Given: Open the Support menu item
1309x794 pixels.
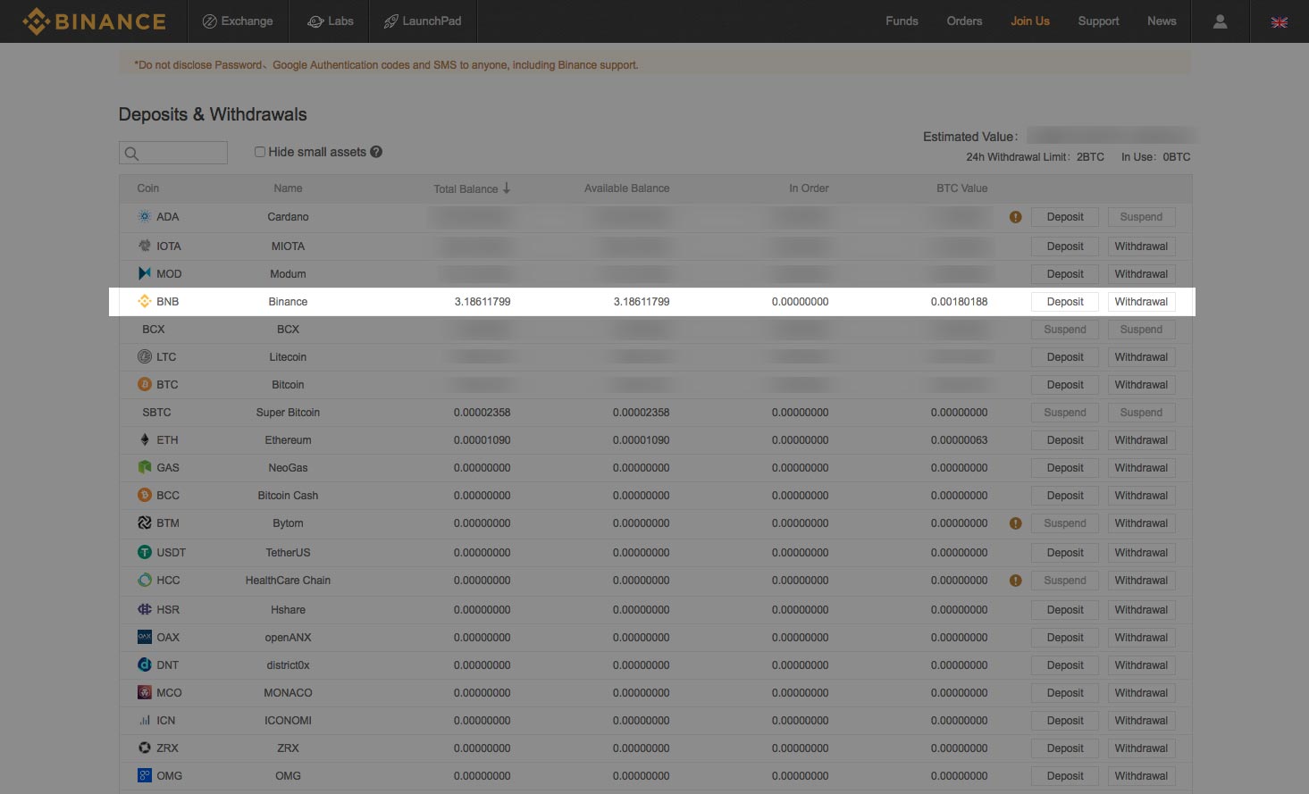Looking at the screenshot, I should click(1098, 21).
